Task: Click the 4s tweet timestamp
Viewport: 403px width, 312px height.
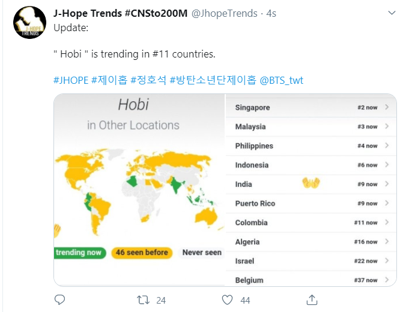Action: coord(271,13)
